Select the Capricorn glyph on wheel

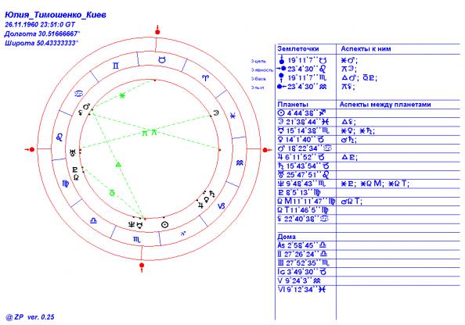click(222, 206)
